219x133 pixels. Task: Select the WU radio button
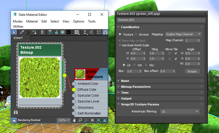146,65
